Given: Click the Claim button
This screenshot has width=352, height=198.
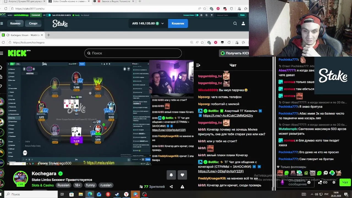Looking at the screenshot, I should (x=242, y=15).
